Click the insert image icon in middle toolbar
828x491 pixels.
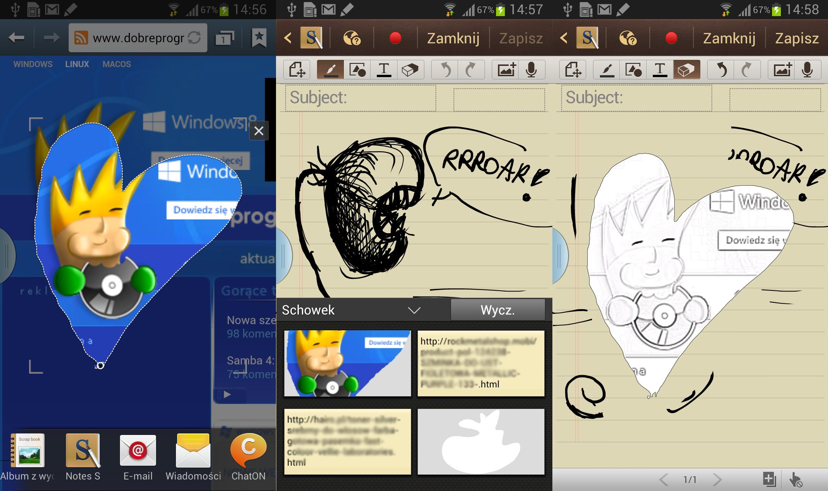506,70
